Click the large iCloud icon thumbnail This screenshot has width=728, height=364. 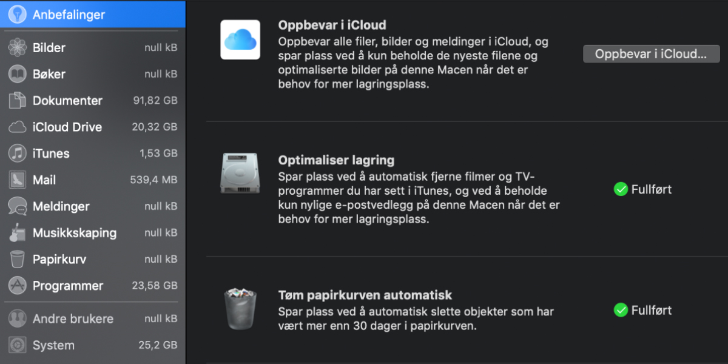pyautogui.click(x=240, y=39)
